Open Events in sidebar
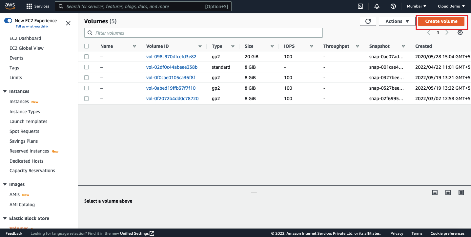Viewport: 471px width, 237px height. 16,58
